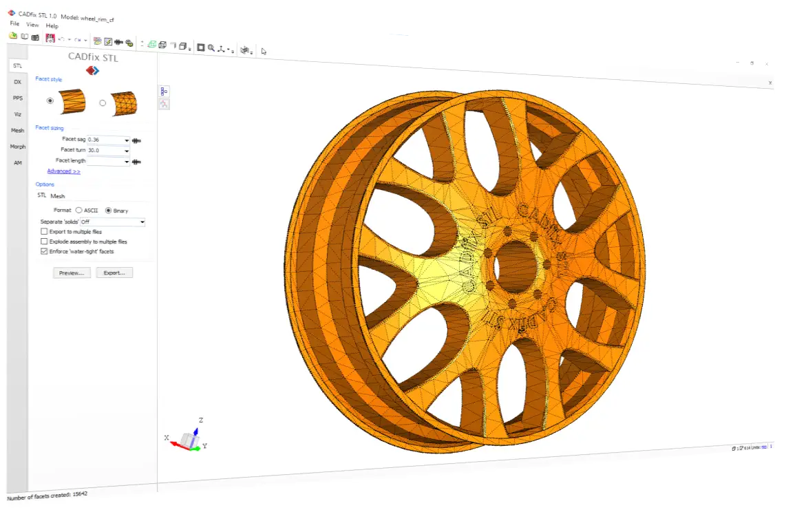Click the undo arrow icon
This screenshot has height=512, width=786.
pos(62,39)
